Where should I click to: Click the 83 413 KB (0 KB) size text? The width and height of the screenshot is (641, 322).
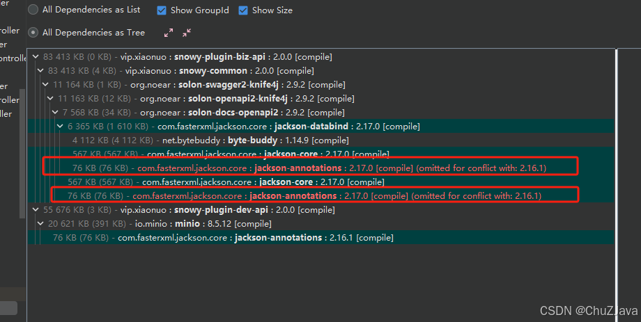[77, 57]
